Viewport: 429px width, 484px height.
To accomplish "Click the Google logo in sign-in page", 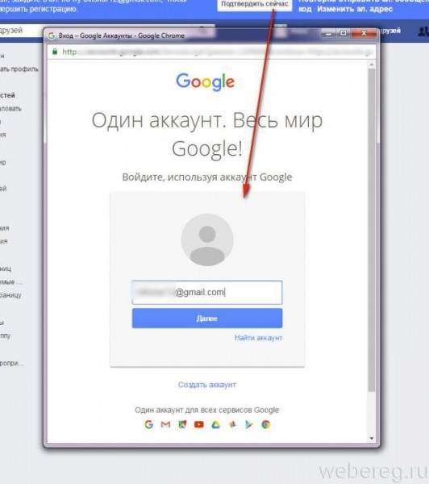I will (206, 81).
